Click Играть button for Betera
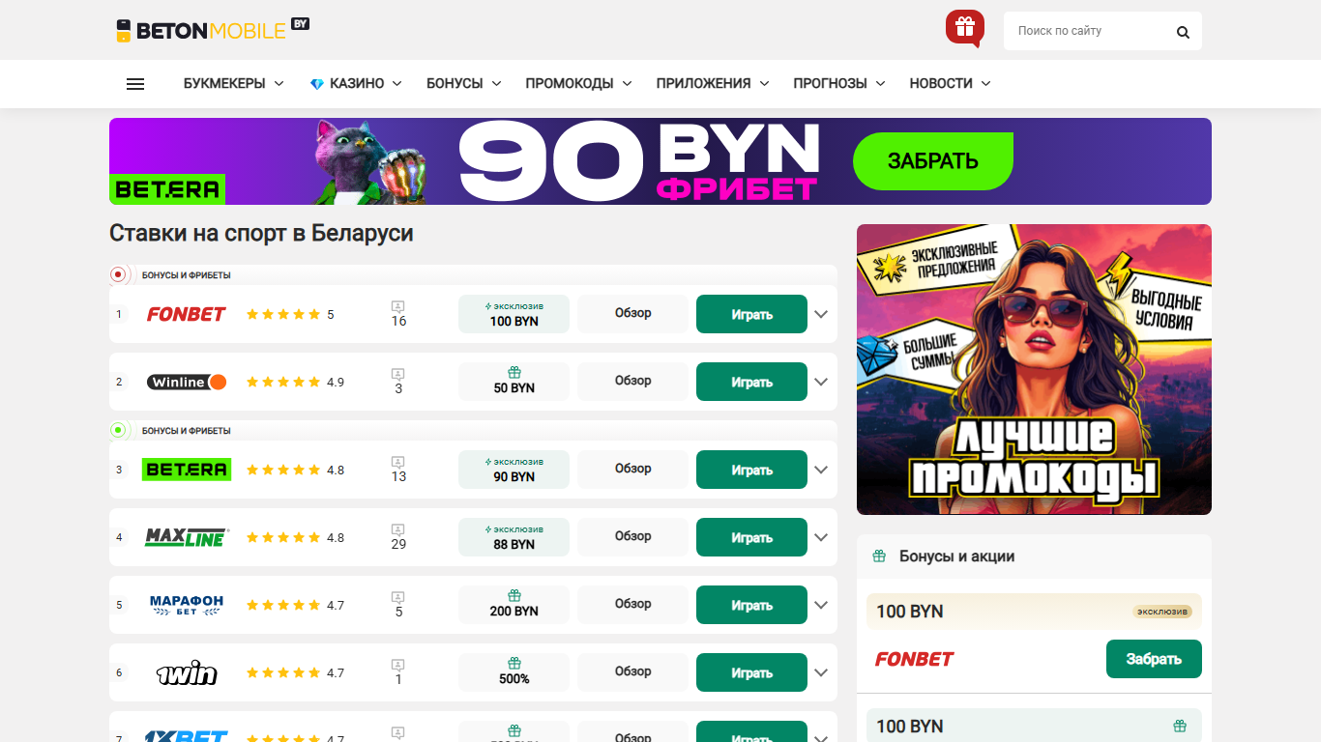 click(x=751, y=470)
